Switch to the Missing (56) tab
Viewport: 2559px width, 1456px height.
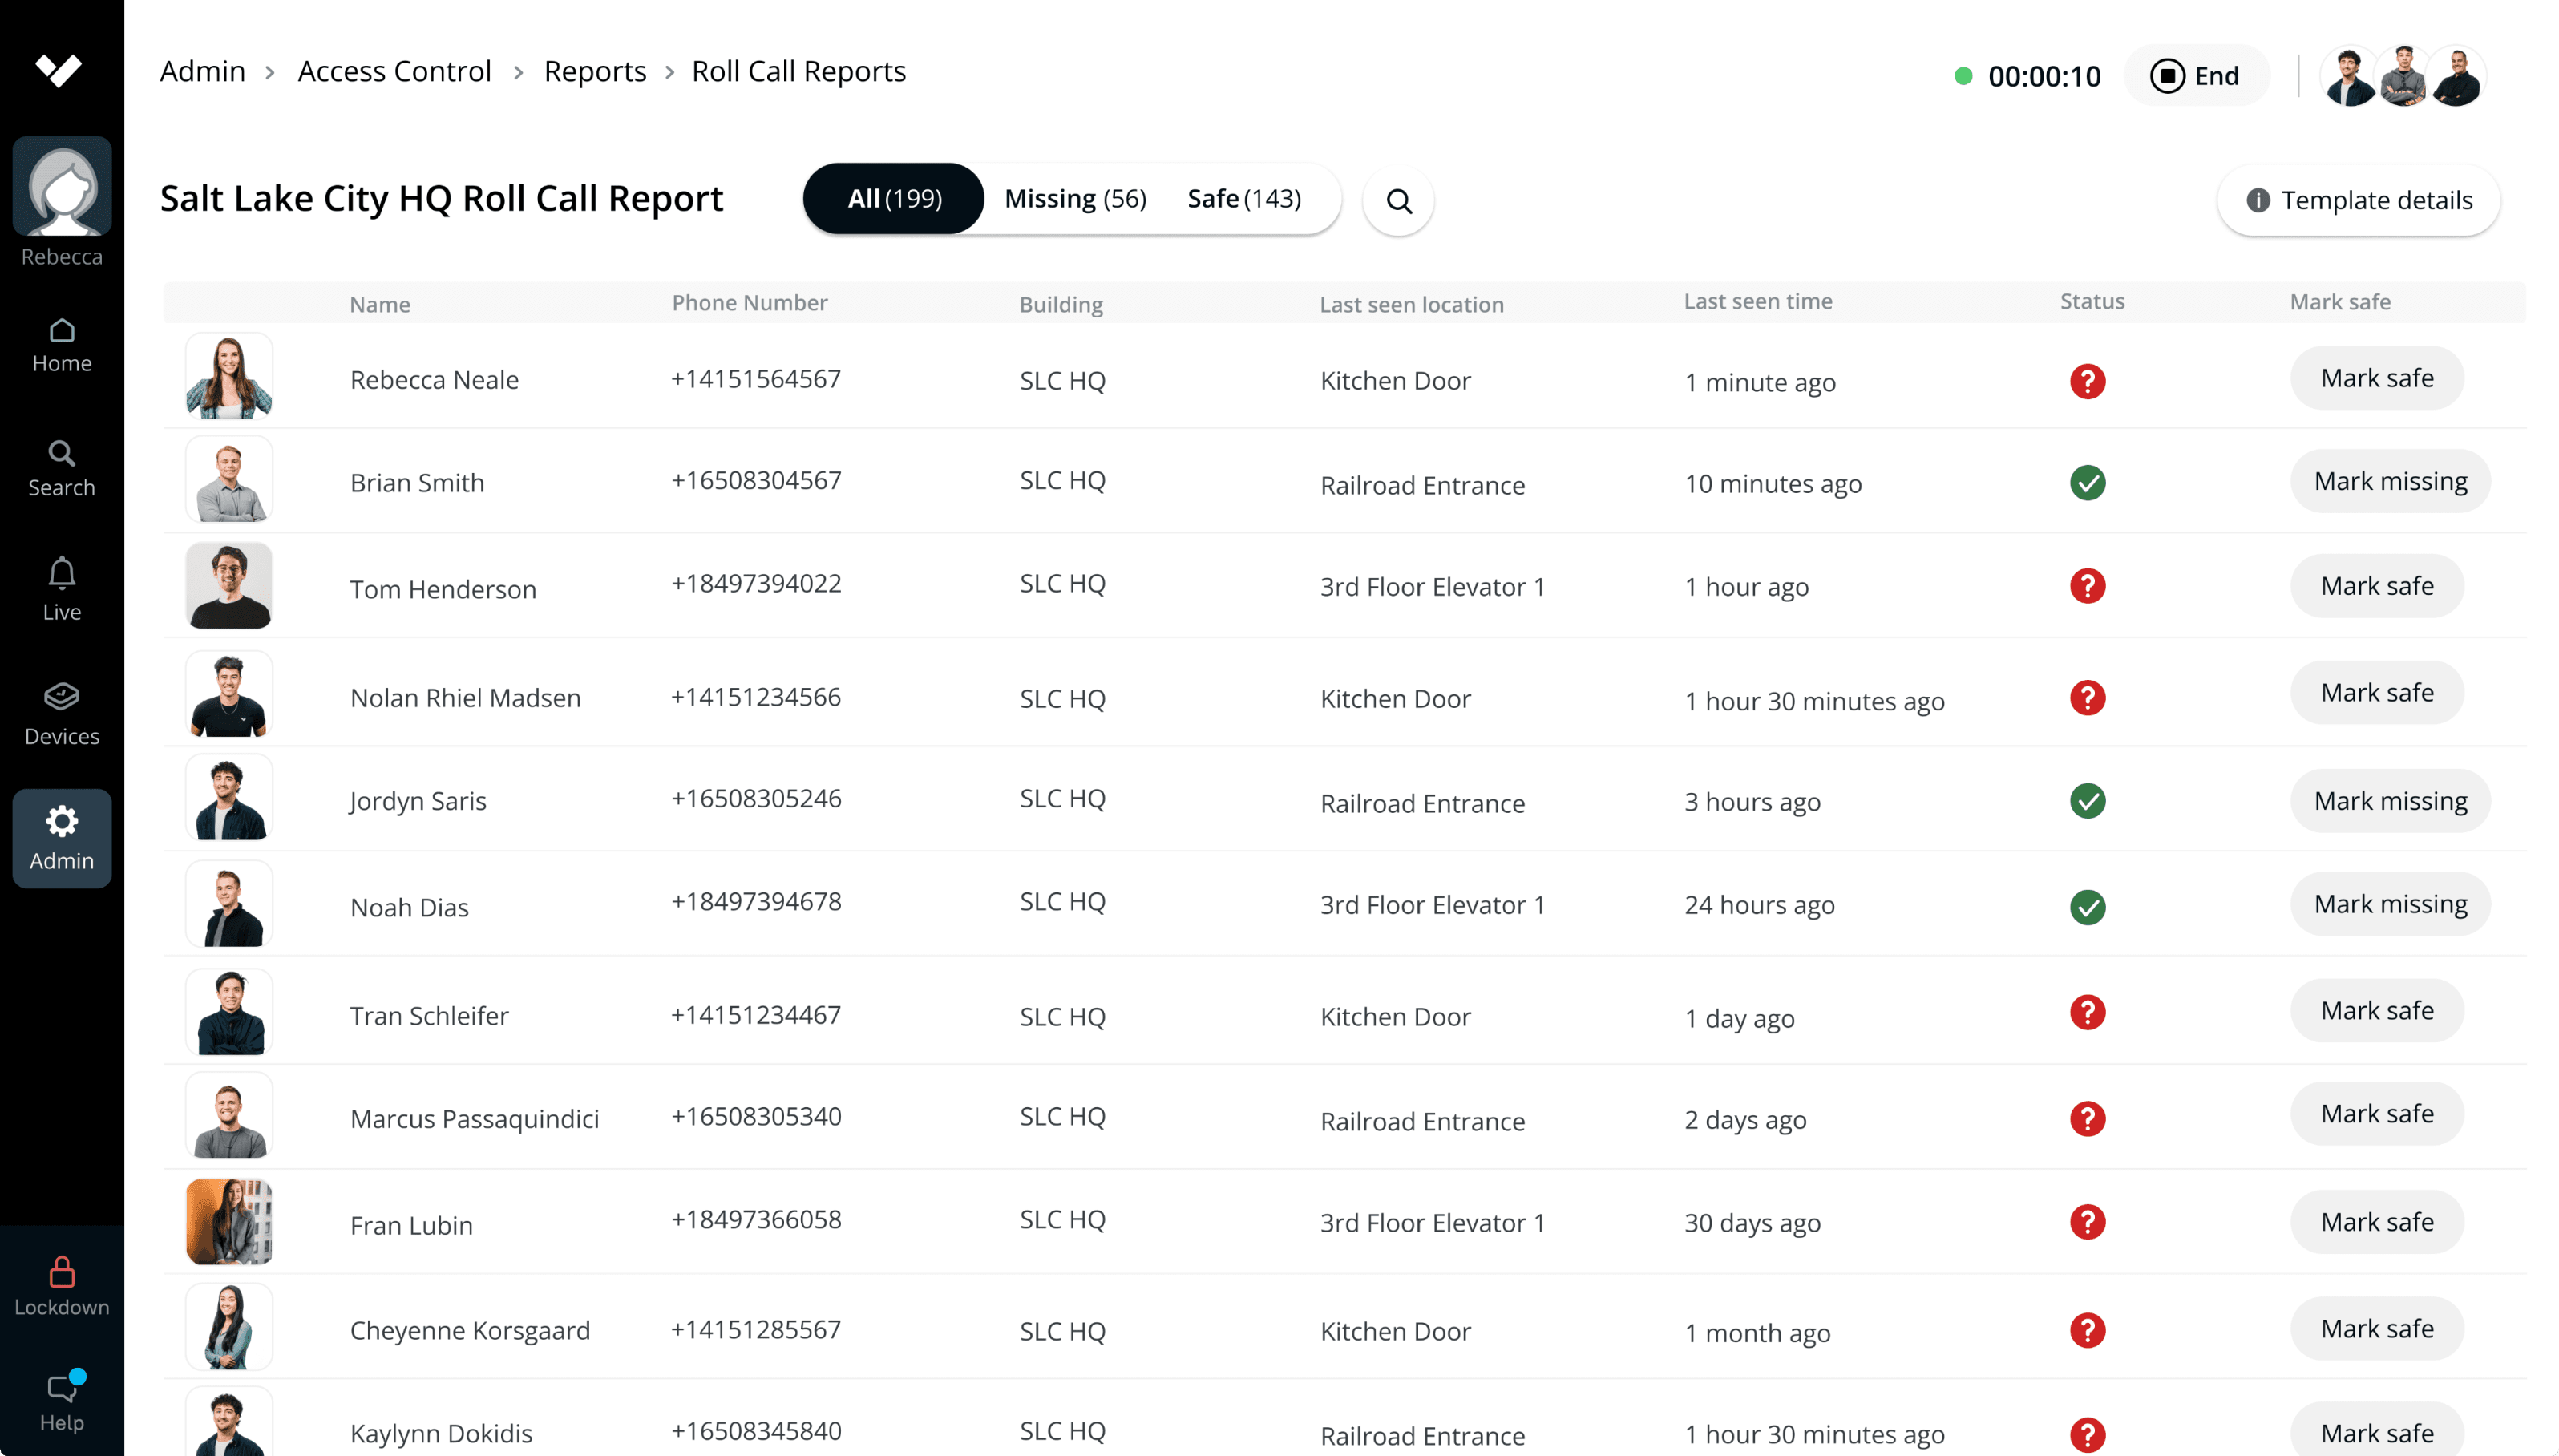click(1074, 199)
